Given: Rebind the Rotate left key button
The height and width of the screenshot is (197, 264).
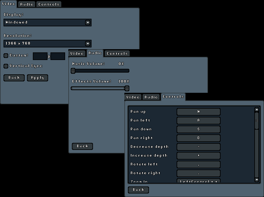Looking at the screenshot, I should (x=199, y=165).
